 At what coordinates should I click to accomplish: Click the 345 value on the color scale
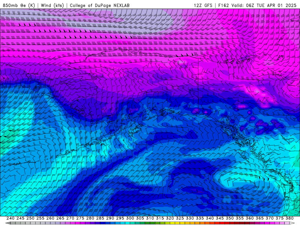tap(220, 218)
